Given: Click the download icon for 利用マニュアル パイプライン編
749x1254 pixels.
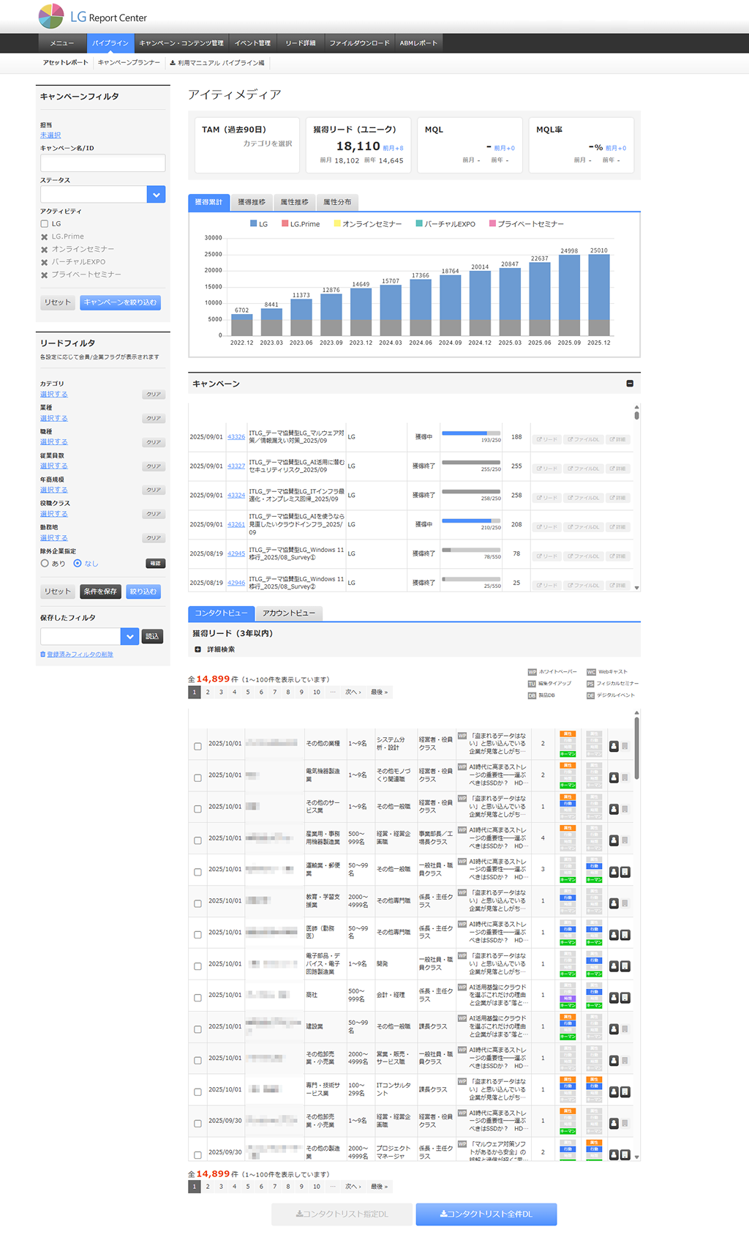Looking at the screenshot, I should 173,63.
